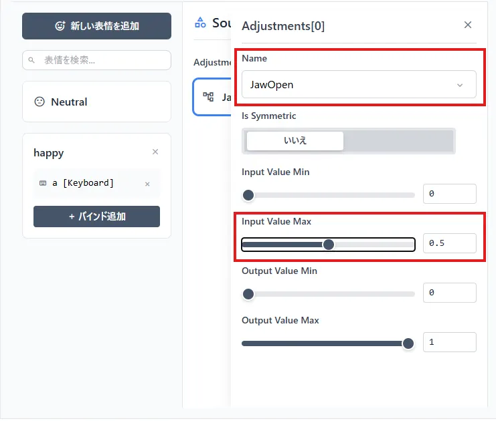Remove the a [Keyboard] binding
This screenshot has height=421, width=496.
(147, 184)
